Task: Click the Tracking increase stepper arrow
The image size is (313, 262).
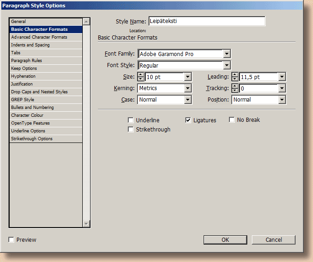Action: [x=235, y=86]
